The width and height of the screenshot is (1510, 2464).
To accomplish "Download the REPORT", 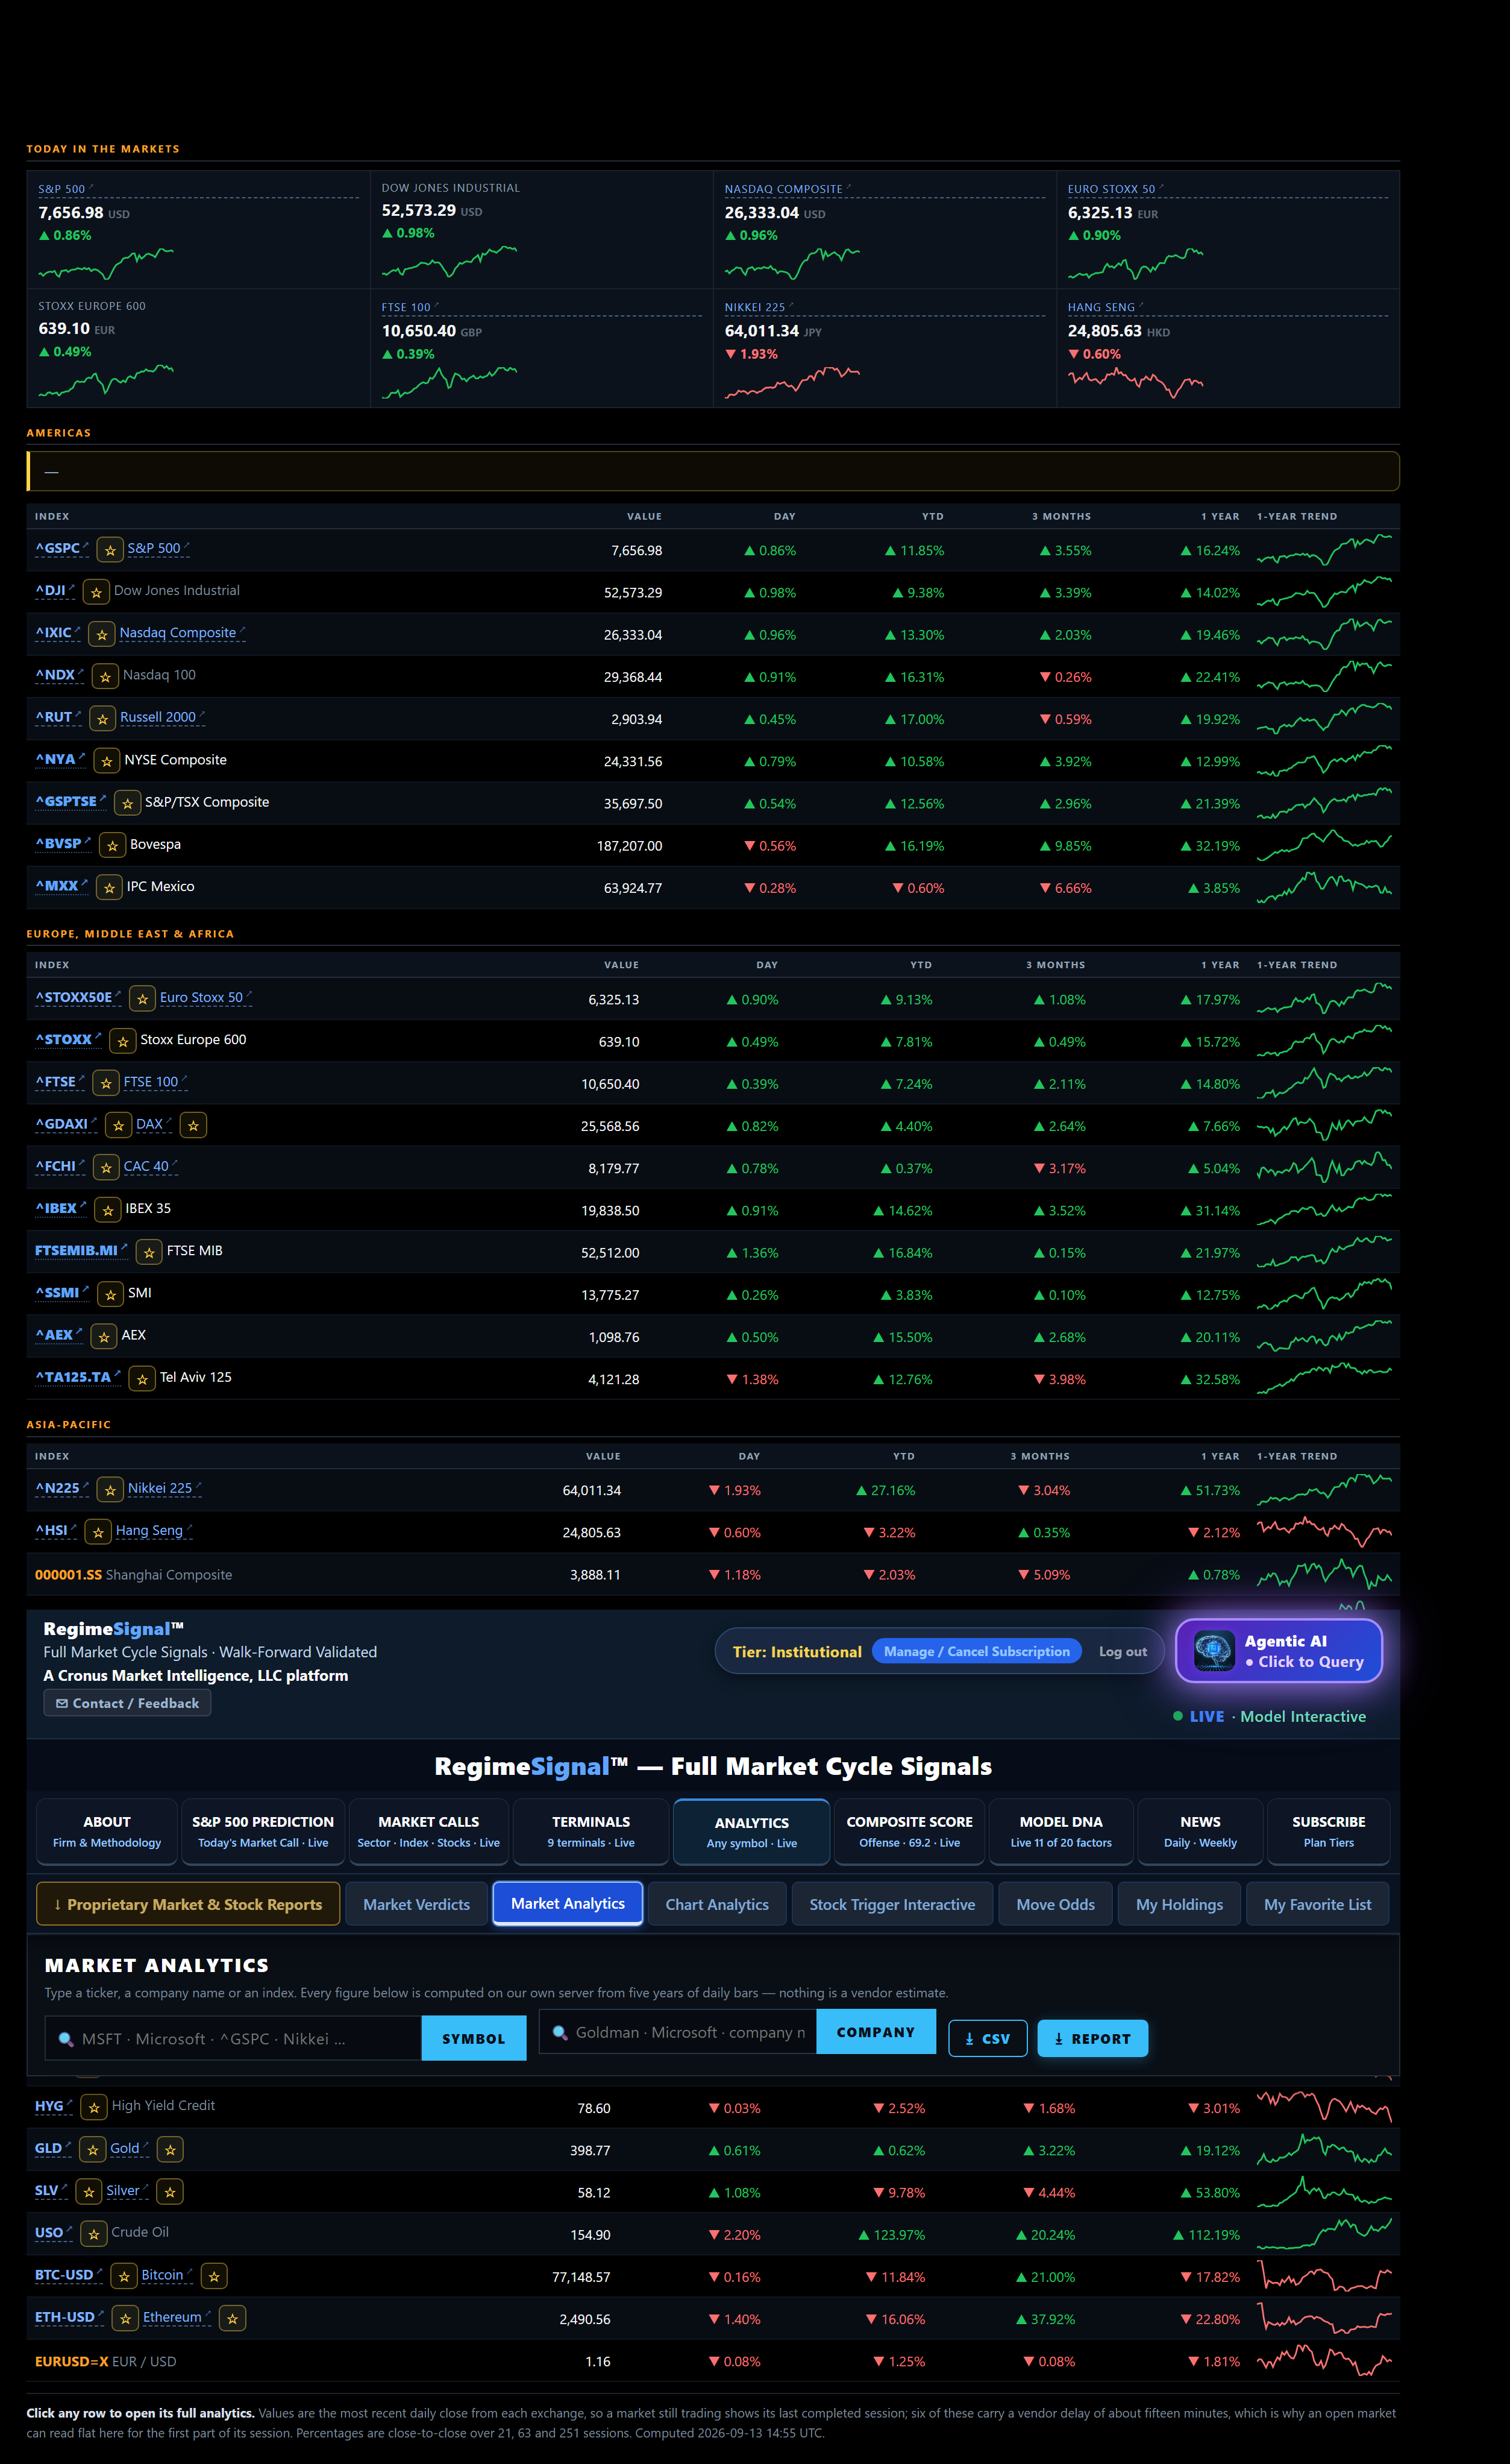I will click(1092, 2038).
